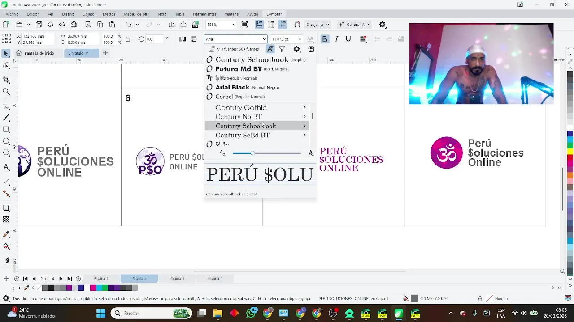The width and height of the screenshot is (574, 322).
Task: Click the Comprar button
Action: tap(274, 14)
